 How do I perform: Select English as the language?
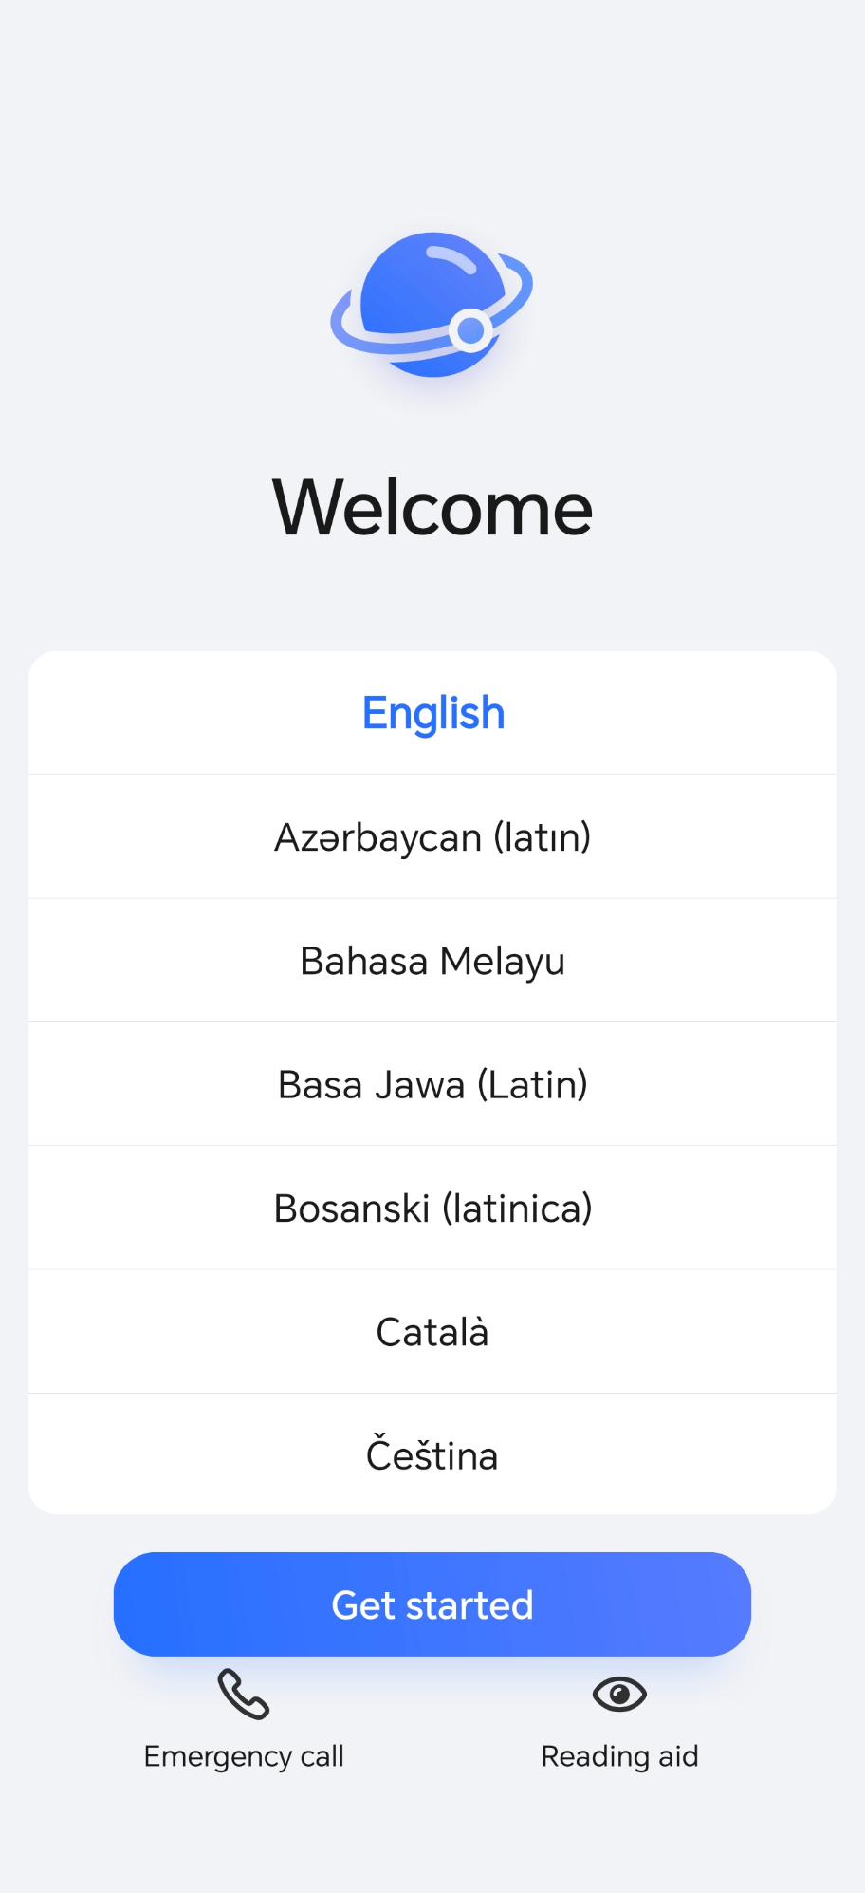[432, 713]
